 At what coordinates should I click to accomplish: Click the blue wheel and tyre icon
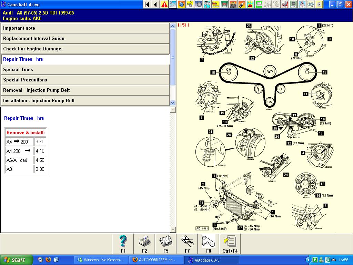[198, 4]
